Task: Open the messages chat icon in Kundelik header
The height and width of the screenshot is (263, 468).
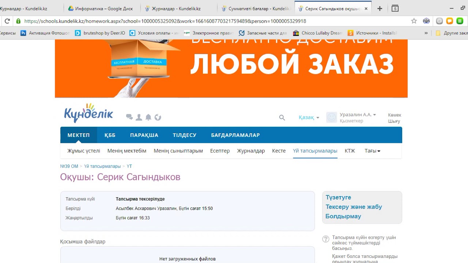Action: click(x=129, y=117)
